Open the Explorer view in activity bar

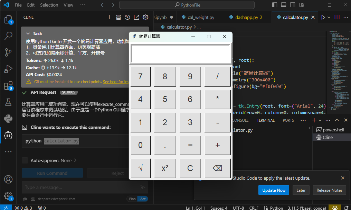tap(8, 19)
